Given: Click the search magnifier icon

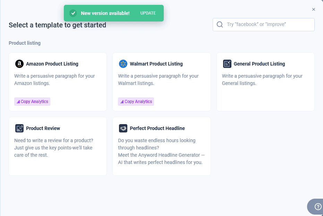Looking at the screenshot, I should tap(220, 24).
